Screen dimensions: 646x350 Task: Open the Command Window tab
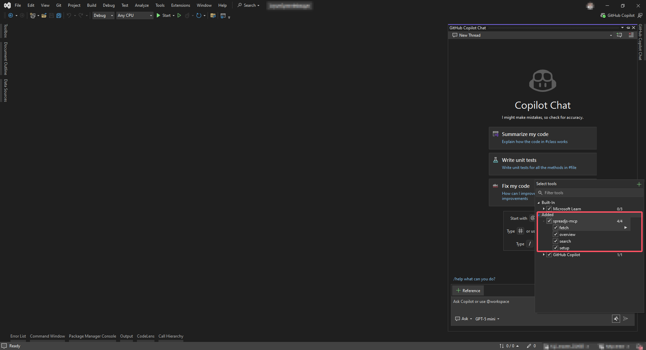(47, 336)
